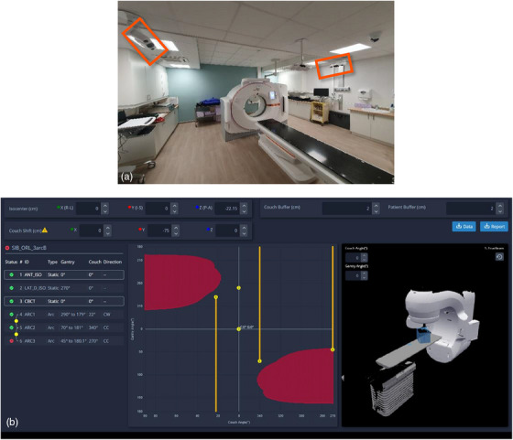This screenshot has width=513, height=440.
Task: Decrease Isocenter Z (P-A) value
Action: click(244, 211)
